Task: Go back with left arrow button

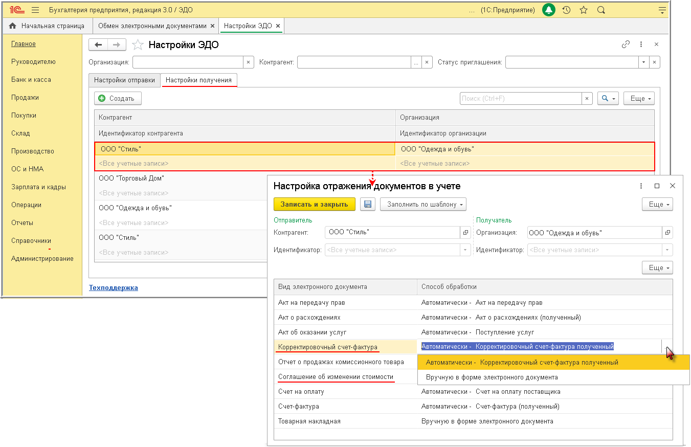Action: (98, 45)
